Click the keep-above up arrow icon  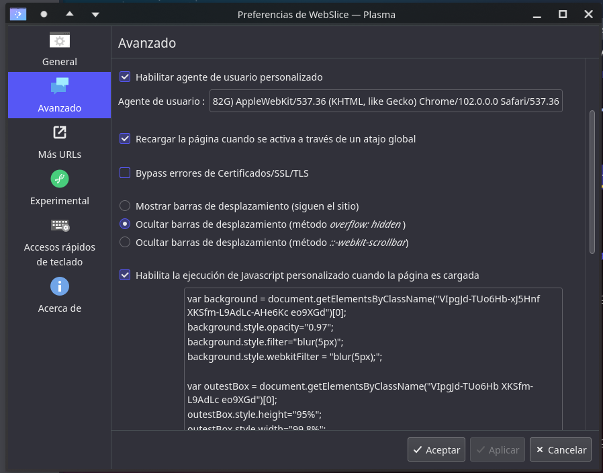[x=70, y=14]
